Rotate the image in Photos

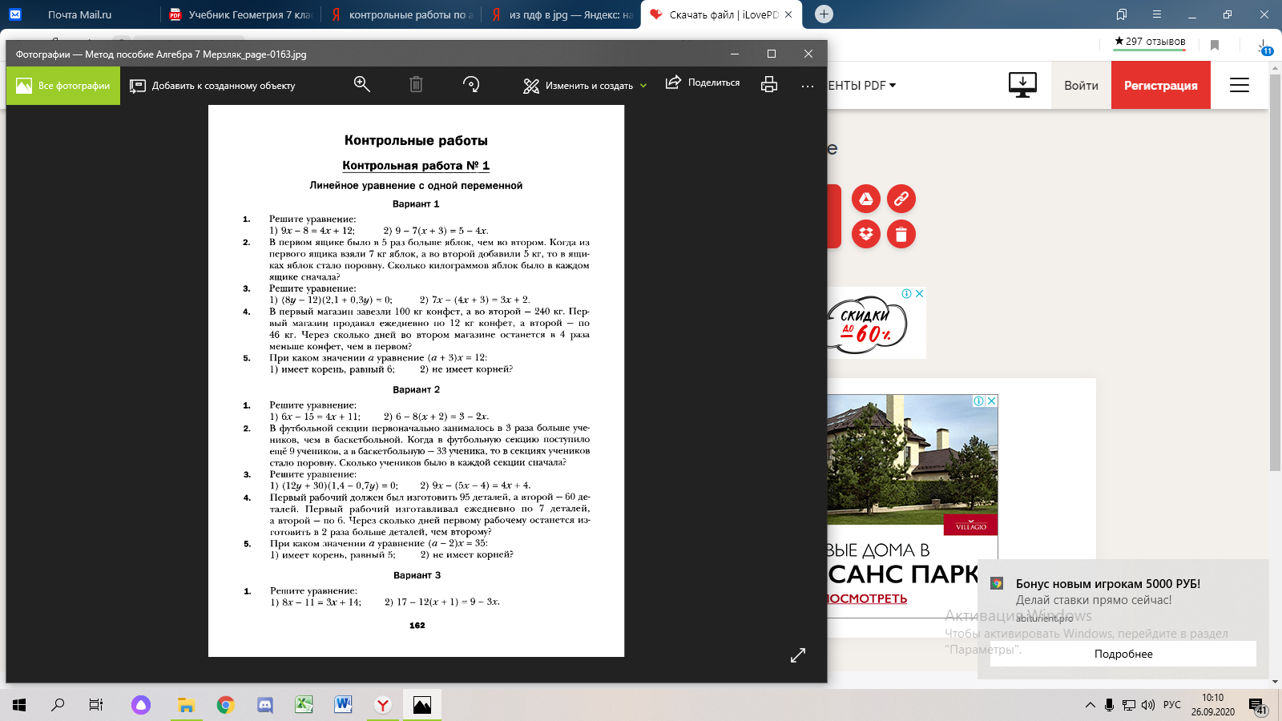(471, 85)
